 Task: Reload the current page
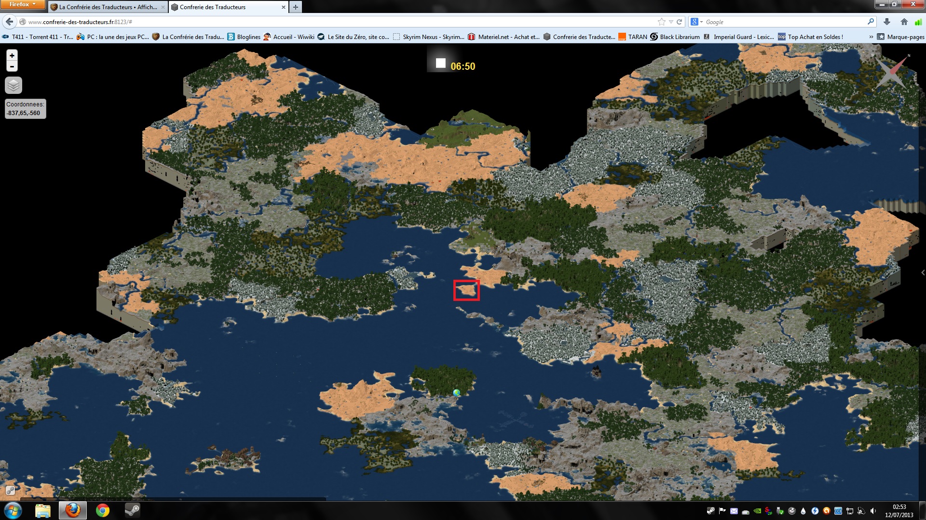click(x=680, y=22)
